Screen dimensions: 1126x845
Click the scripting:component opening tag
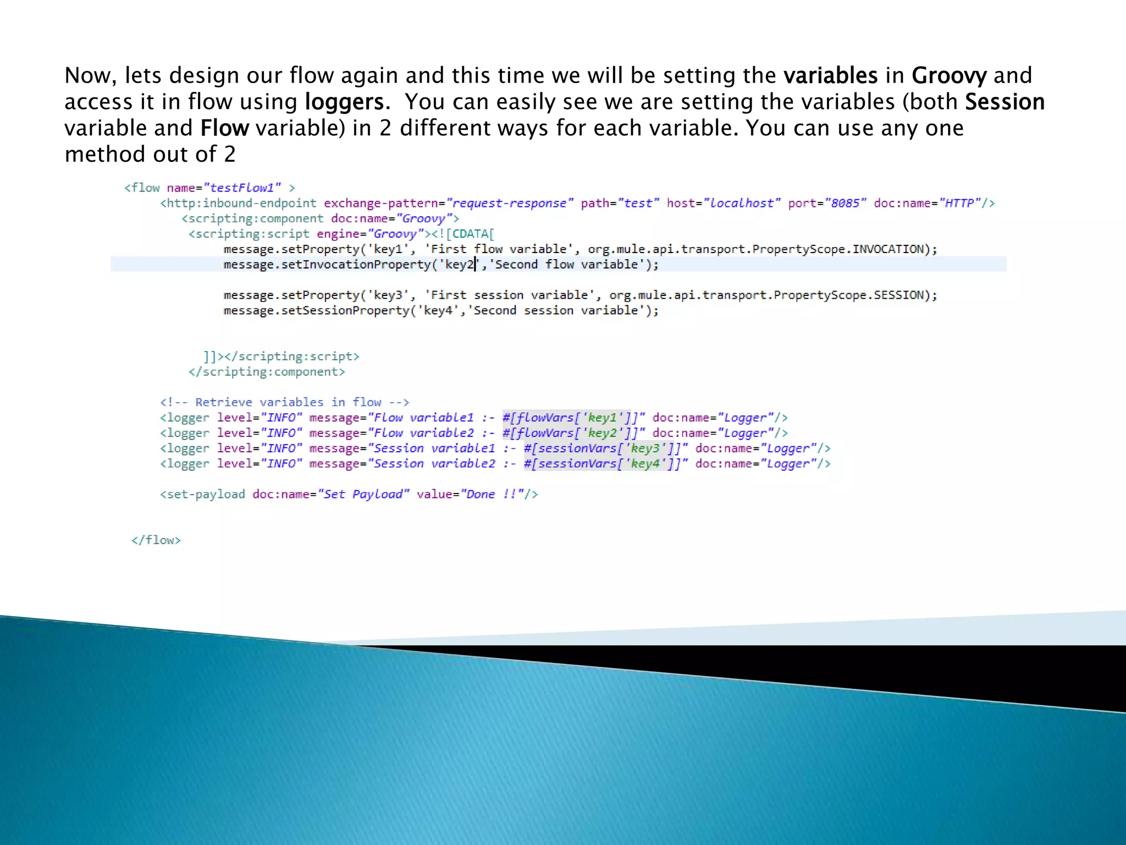point(253,219)
